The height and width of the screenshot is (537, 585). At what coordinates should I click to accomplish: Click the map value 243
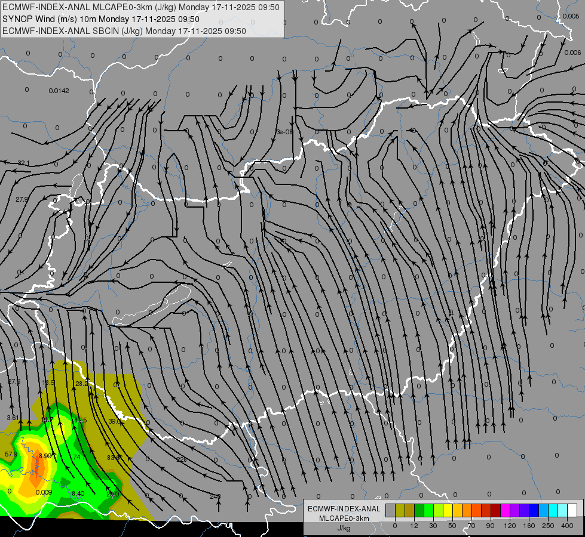tap(215, 496)
